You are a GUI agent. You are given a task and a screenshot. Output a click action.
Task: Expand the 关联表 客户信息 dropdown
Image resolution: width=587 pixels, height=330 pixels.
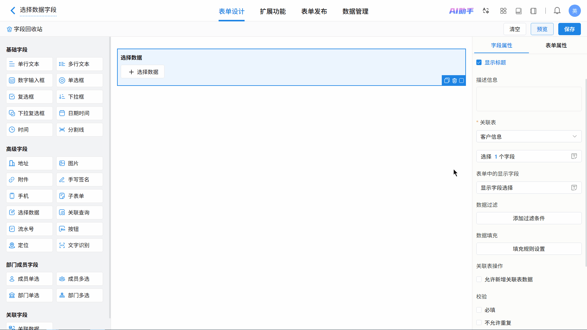[x=529, y=137]
